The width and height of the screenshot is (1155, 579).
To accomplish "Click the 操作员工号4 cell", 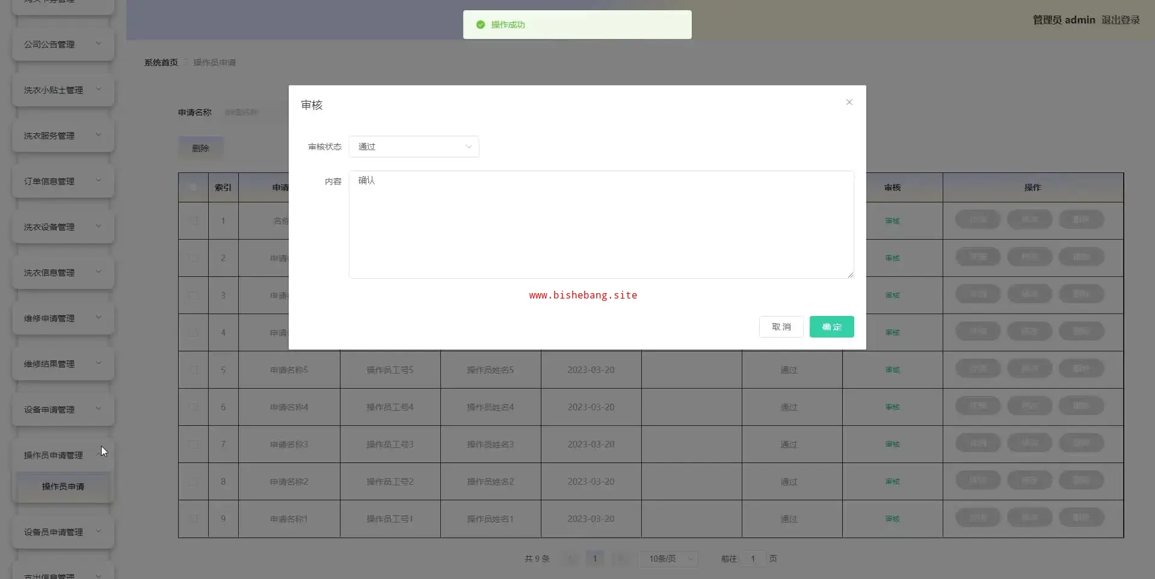I will coord(390,407).
